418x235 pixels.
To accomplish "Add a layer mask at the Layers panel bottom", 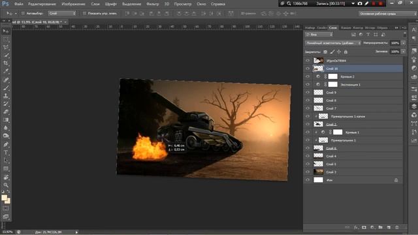I will tap(364, 227).
